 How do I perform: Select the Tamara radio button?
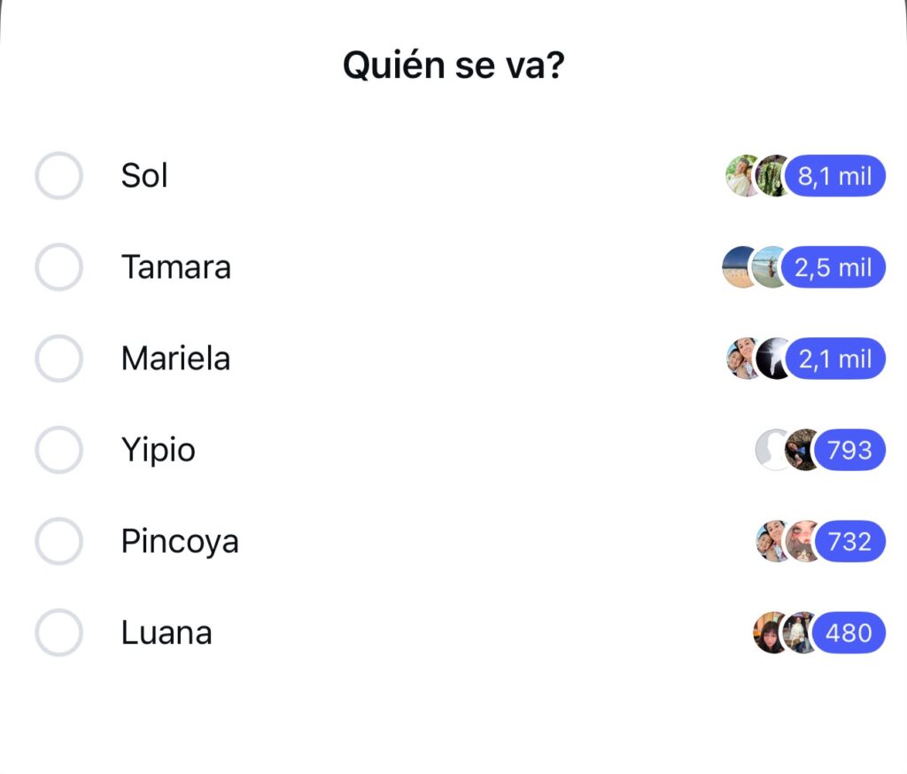point(59,267)
